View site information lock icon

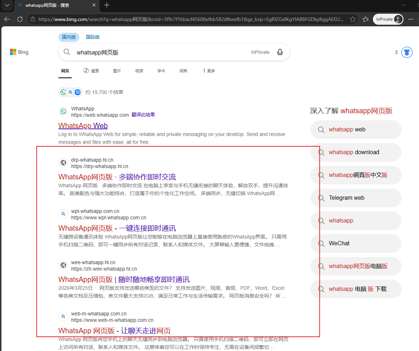[x=33, y=19]
